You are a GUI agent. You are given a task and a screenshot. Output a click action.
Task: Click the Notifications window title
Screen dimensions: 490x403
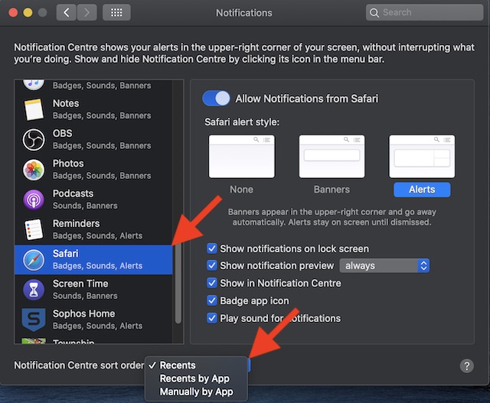click(244, 13)
